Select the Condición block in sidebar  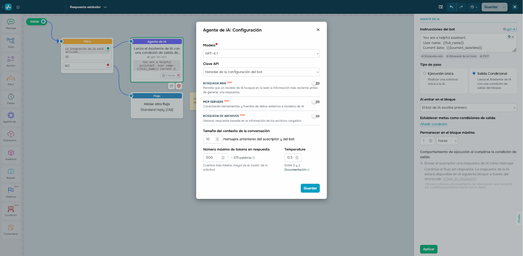11,211
